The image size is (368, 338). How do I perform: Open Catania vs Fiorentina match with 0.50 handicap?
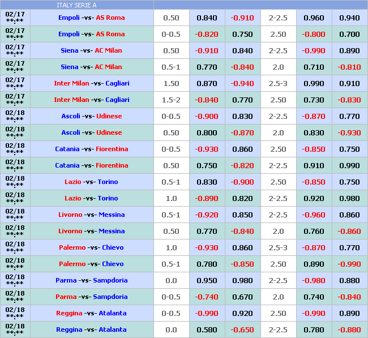[x=91, y=165]
